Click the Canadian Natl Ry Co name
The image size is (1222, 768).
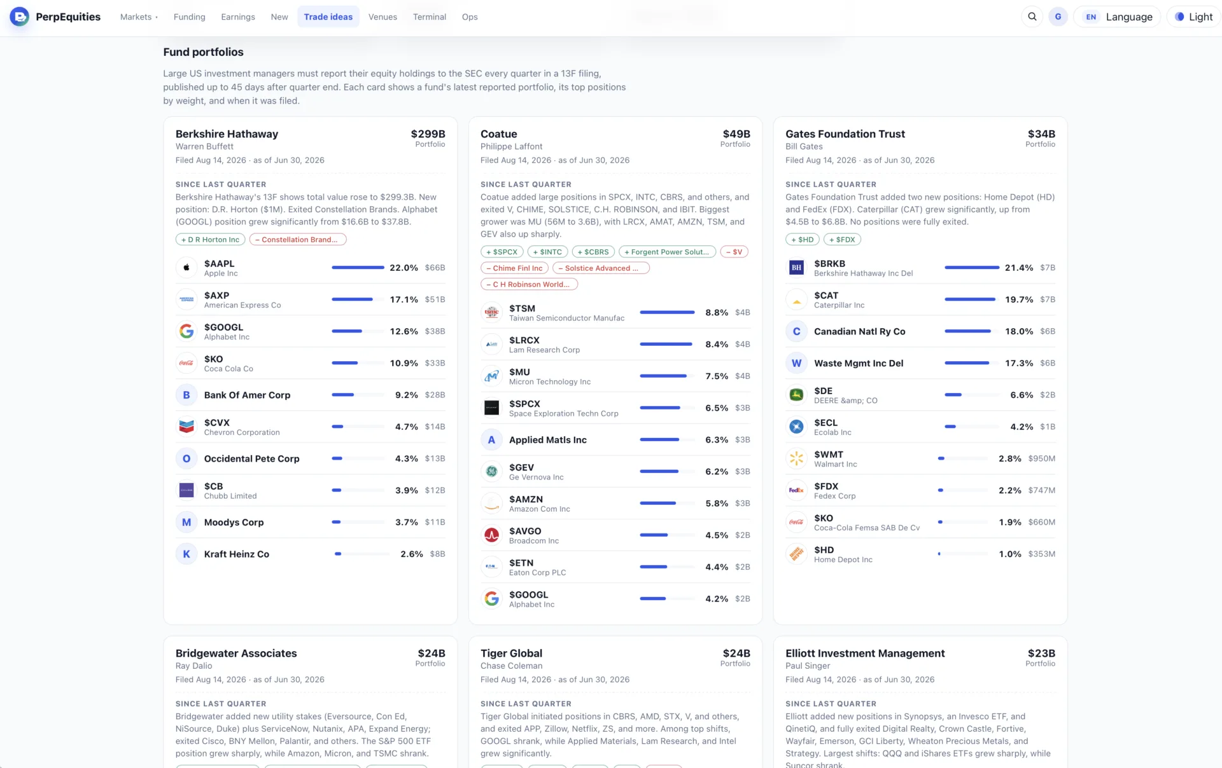[x=860, y=331]
